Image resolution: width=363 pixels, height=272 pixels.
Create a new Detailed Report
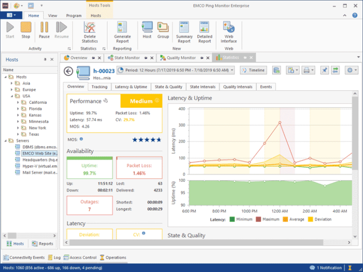[204, 32]
